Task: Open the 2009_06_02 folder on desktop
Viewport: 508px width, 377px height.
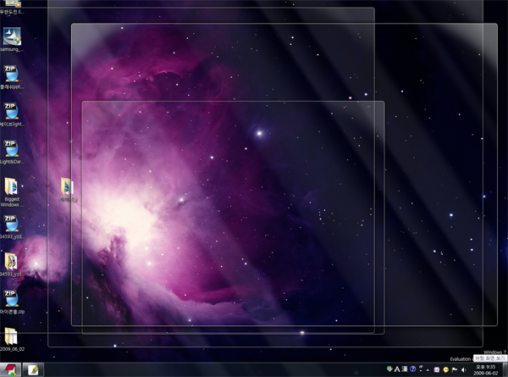Action: pyautogui.click(x=12, y=336)
